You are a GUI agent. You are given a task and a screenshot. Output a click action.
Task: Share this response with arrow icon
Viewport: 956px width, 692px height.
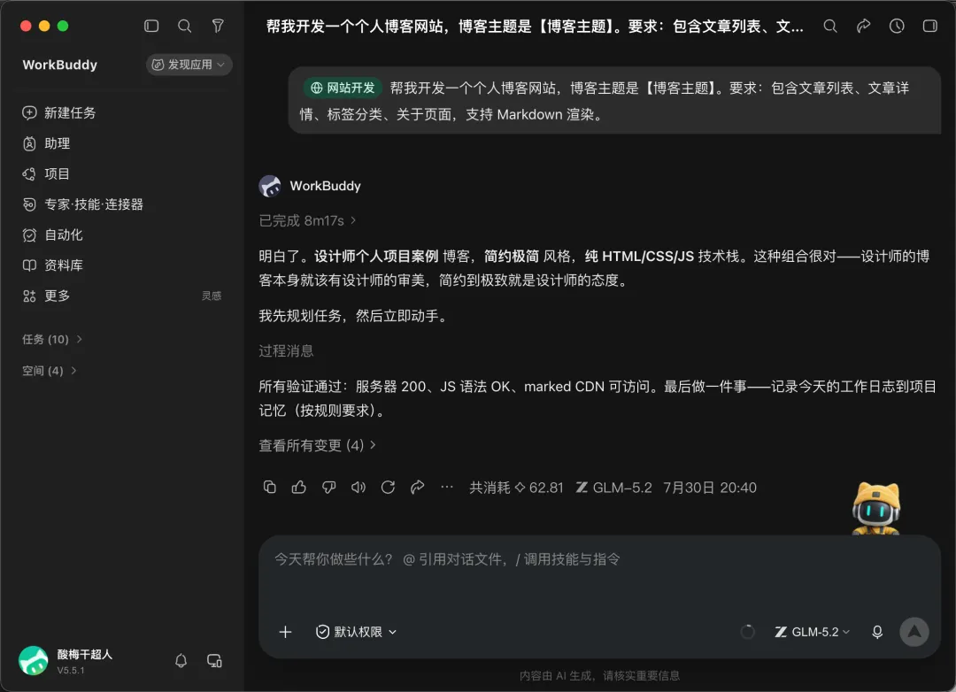tap(417, 488)
